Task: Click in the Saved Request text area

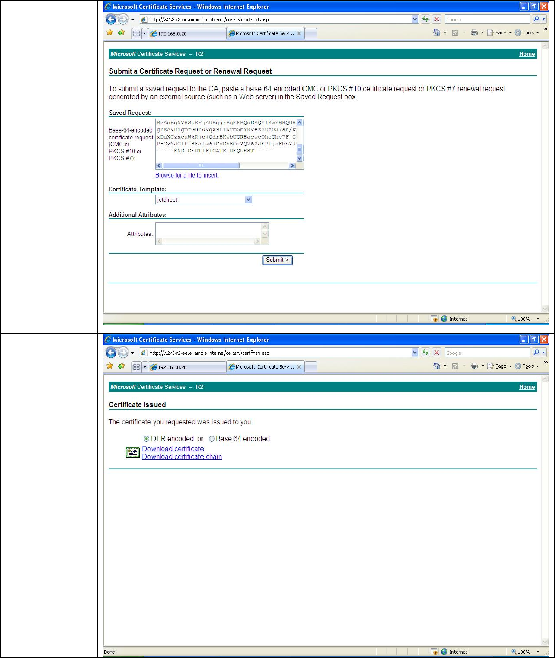Action: 226,141
